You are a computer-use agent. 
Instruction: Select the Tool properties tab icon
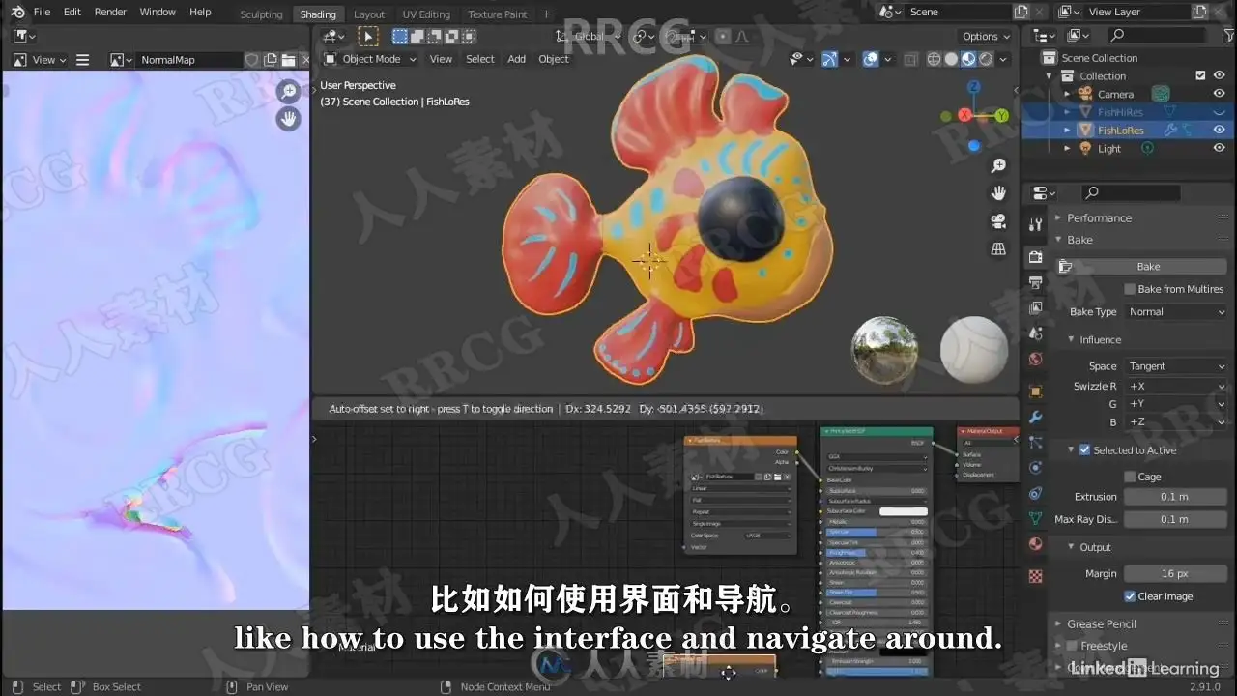1036,224
